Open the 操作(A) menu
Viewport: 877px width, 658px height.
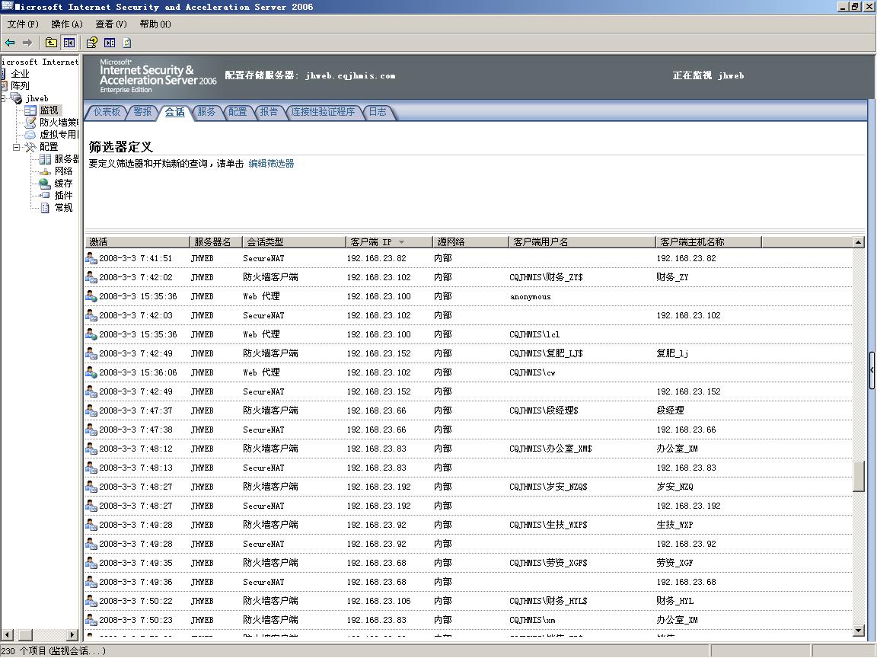66,24
